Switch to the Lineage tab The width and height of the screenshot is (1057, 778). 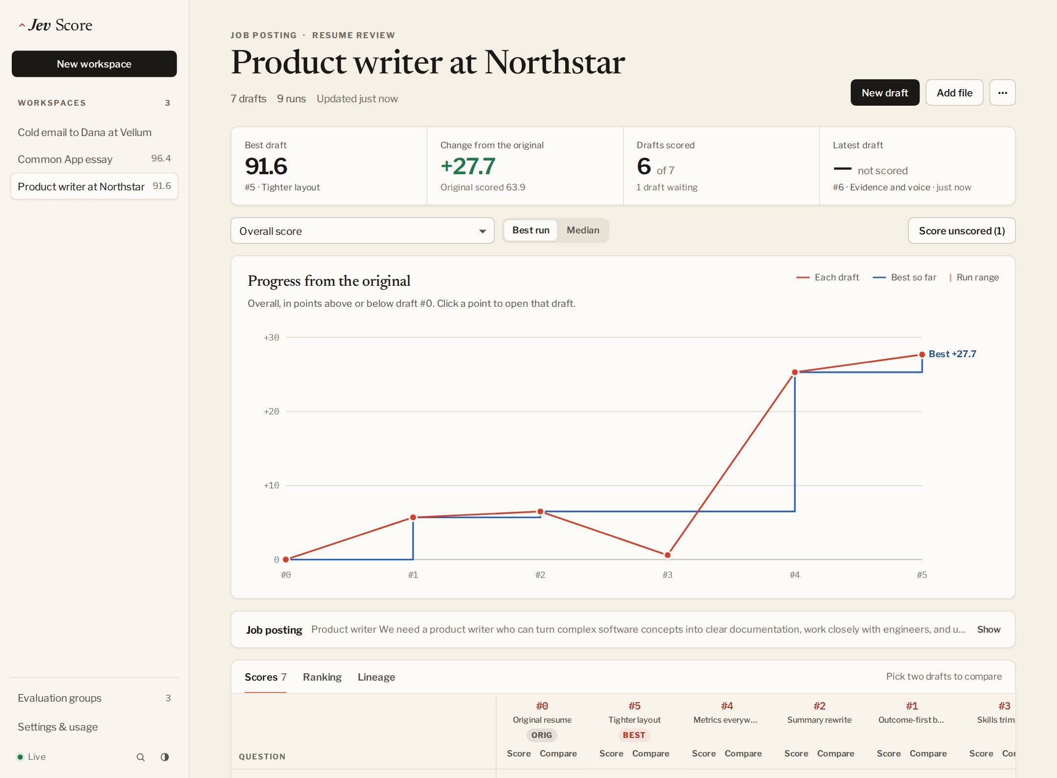[376, 677]
